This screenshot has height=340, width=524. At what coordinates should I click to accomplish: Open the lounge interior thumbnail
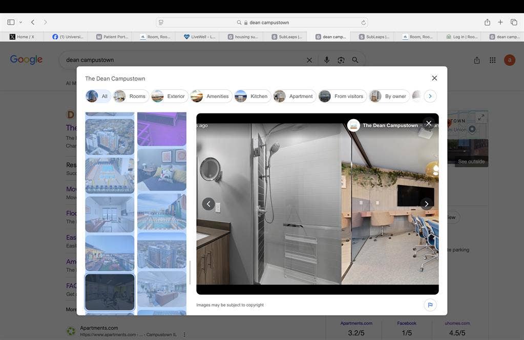(162, 289)
